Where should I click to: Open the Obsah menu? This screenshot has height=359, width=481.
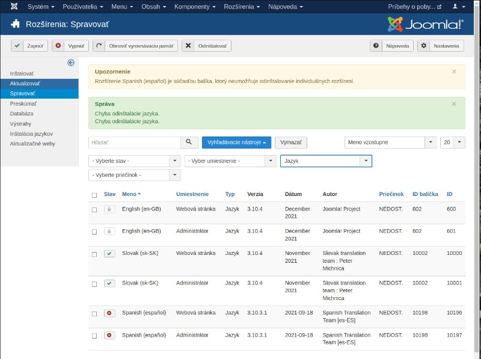(x=154, y=7)
